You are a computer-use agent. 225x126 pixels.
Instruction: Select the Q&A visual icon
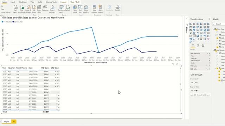[x=194, y=39]
